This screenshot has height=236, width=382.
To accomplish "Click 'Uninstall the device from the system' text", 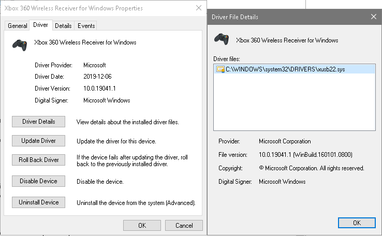I will (136, 203).
